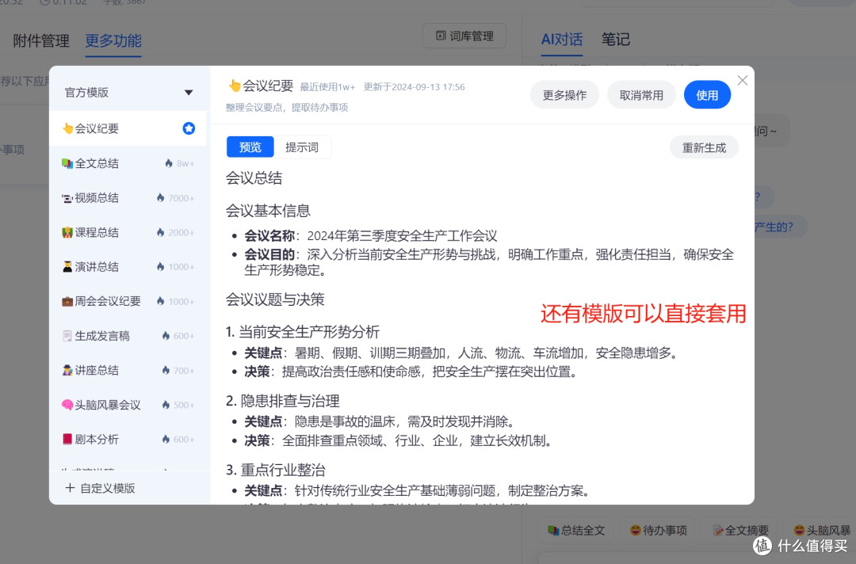Open the 更多操作 button

564,95
